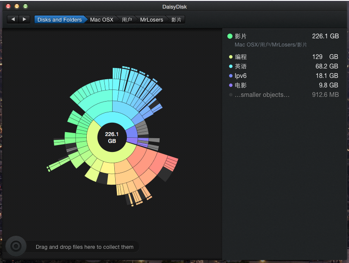The width and height of the screenshot is (349, 263).
Task: Jump to 用户 breadcrumb segment
Action: coord(127,19)
